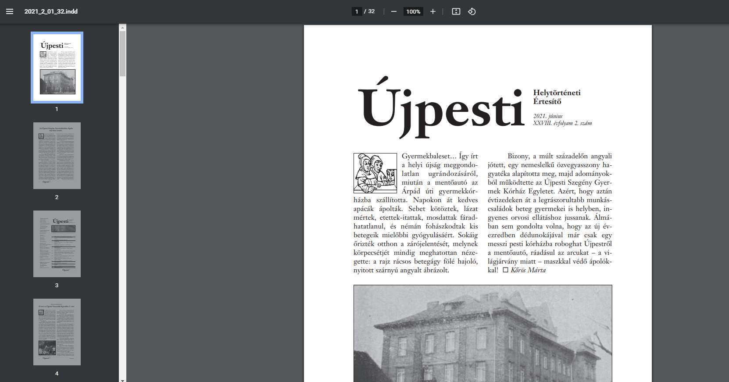This screenshot has height=382, width=729.
Task: Click the '1' label under first thumbnail
Action: pos(57,109)
